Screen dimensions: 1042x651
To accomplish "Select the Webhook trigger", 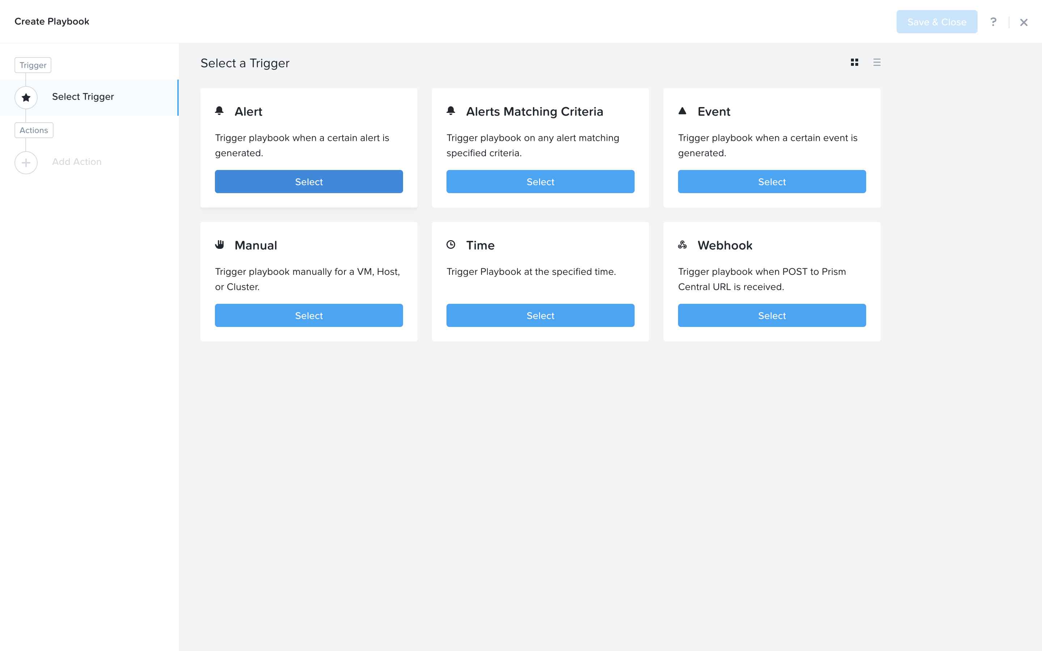I will [772, 316].
